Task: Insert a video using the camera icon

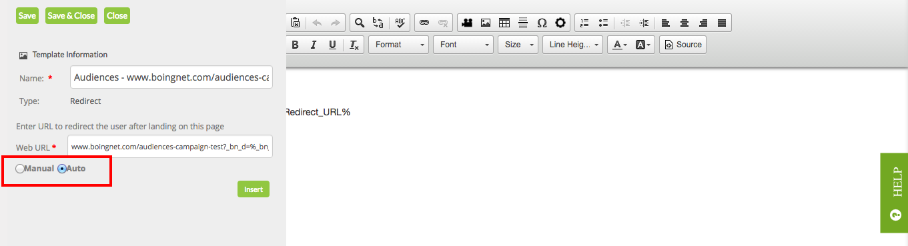Action: pyautogui.click(x=467, y=23)
